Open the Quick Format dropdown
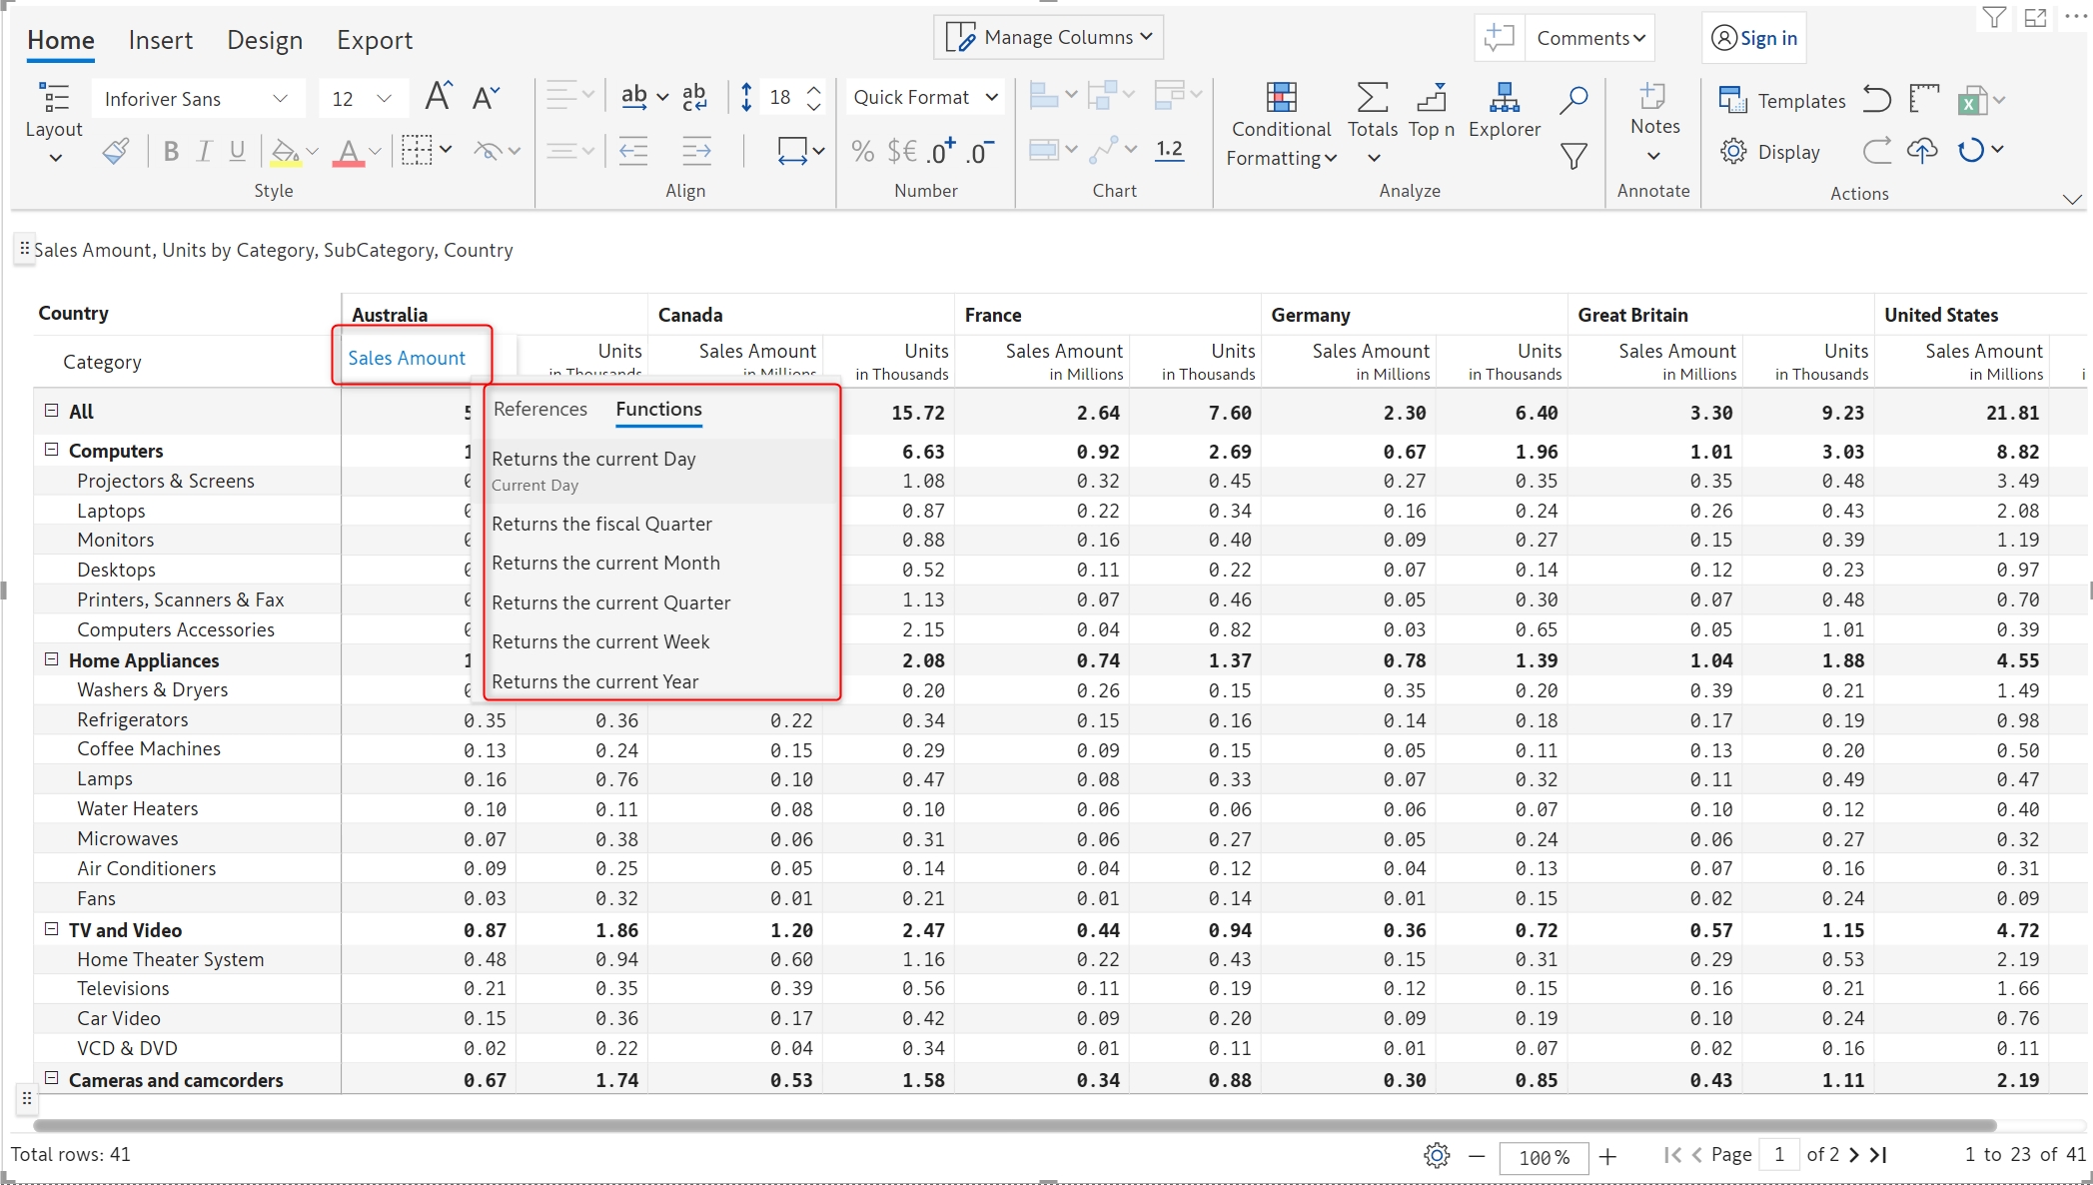The width and height of the screenshot is (2093, 1185). coord(925,97)
